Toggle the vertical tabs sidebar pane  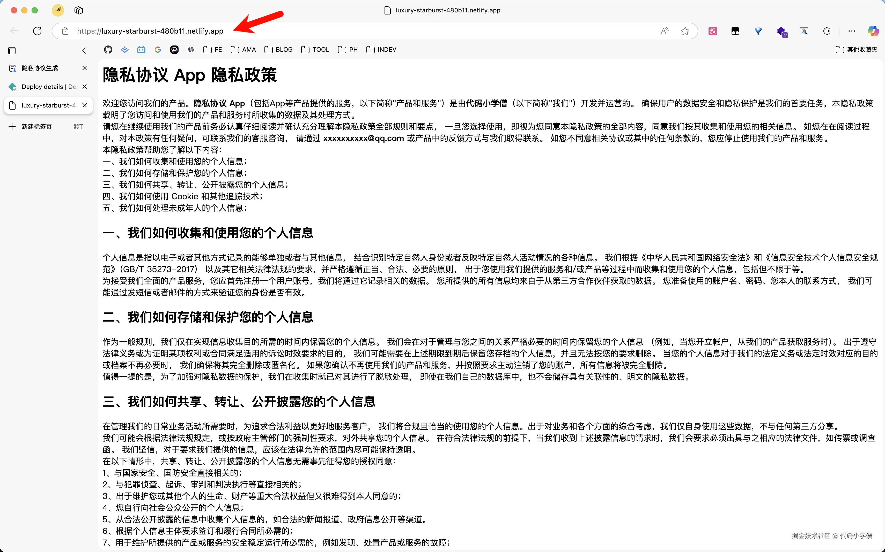pos(12,50)
